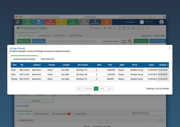Click the Listing Quality 40% gauge
Image resolution: width=180 pixels, height=127 pixels.
coord(129,41)
